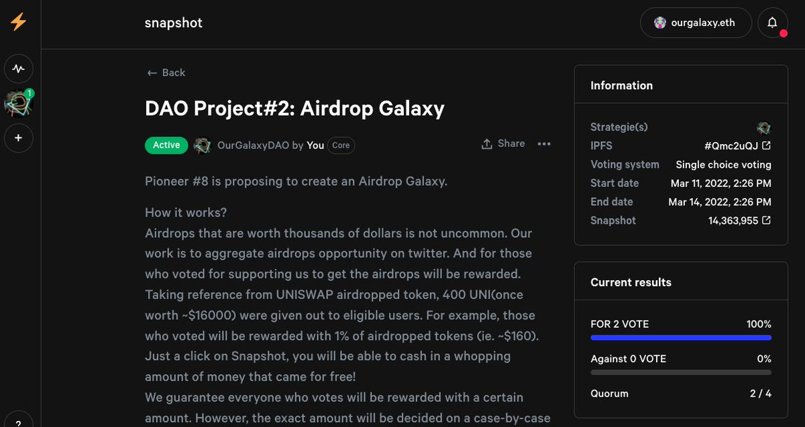The height and width of the screenshot is (427, 805).
Task: Open the OurGalaxyDAO space avatar in sidebar
Action: [x=17, y=103]
